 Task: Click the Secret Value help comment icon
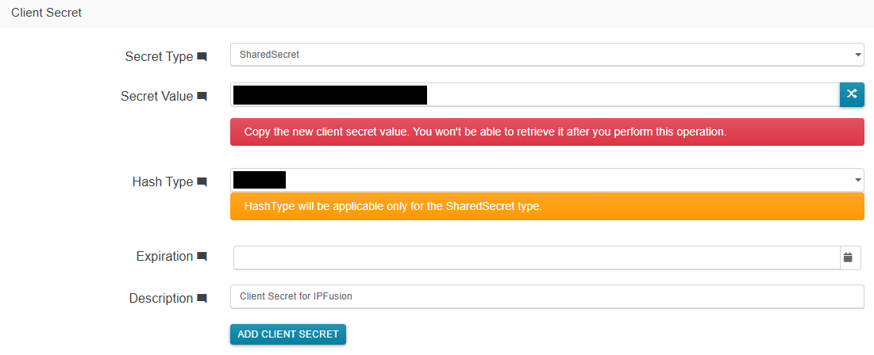pos(202,97)
